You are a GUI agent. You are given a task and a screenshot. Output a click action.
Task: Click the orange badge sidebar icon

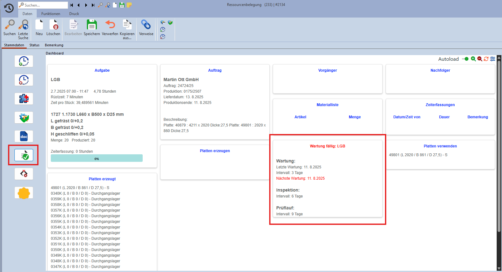point(24,193)
